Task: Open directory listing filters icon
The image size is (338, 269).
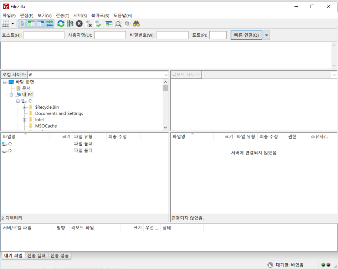Action: pyautogui.click(x=109, y=24)
